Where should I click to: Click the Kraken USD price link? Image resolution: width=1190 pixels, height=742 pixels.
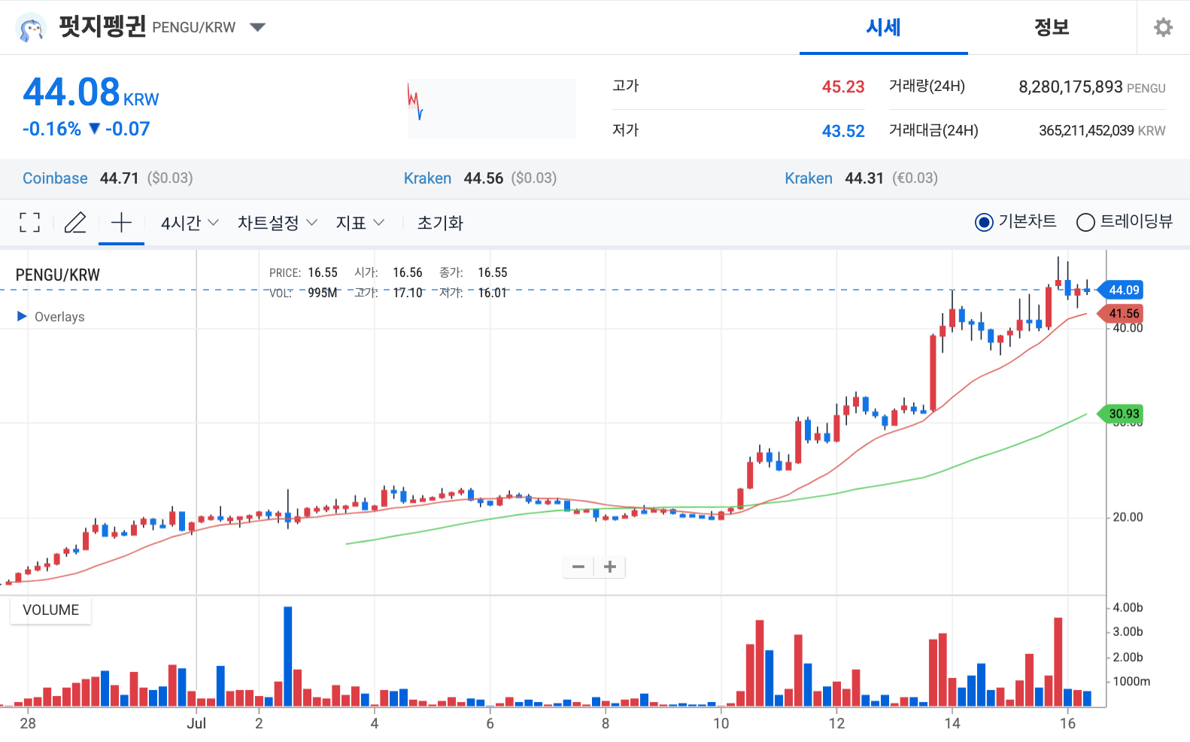(427, 178)
